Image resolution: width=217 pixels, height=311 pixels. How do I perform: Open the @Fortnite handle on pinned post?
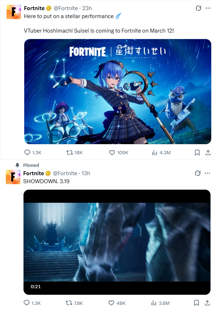[65, 173]
